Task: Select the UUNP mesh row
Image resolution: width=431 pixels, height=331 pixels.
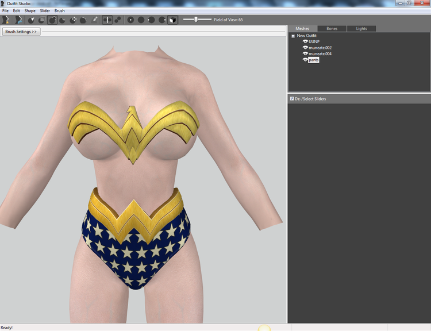Action: (314, 42)
